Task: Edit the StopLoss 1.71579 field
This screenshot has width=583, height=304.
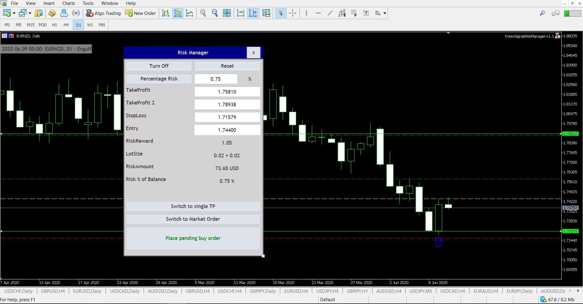Action: (227, 117)
